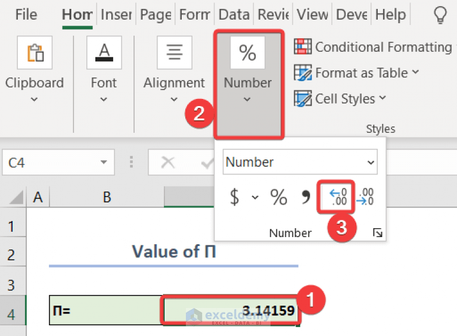
Task: Click the 'Value of Π' title cell
Action: pyautogui.click(x=174, y=251)
